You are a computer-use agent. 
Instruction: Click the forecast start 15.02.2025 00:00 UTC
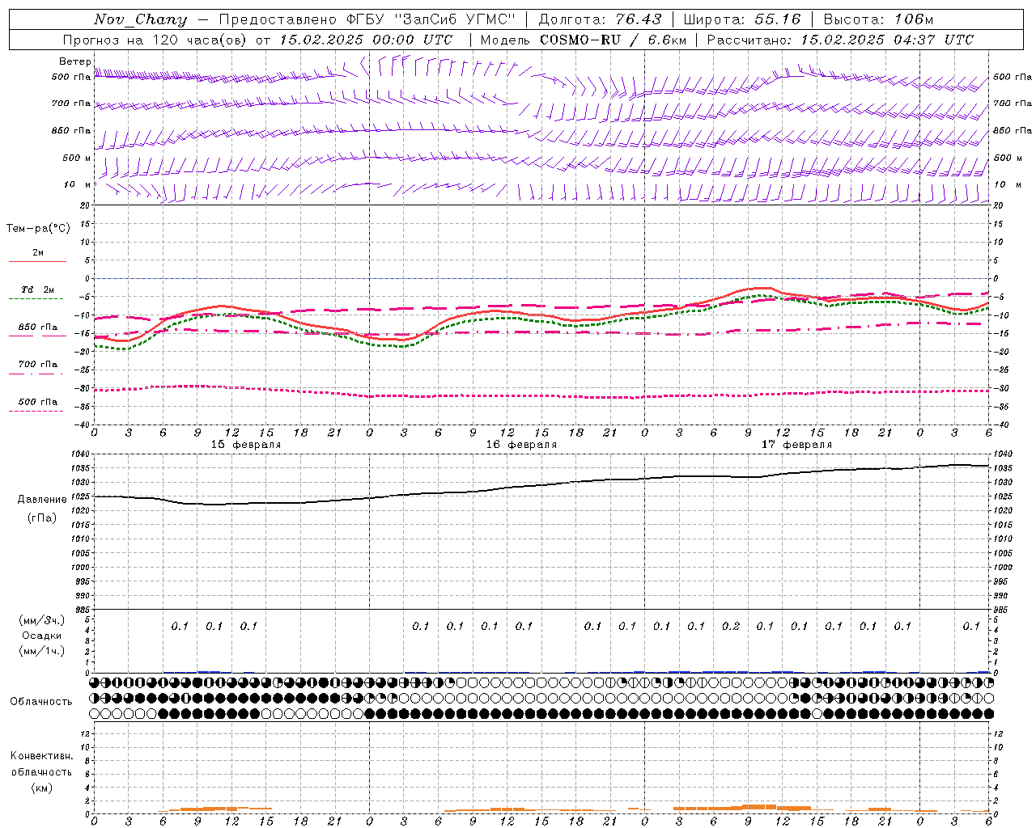tap(366, 40)
